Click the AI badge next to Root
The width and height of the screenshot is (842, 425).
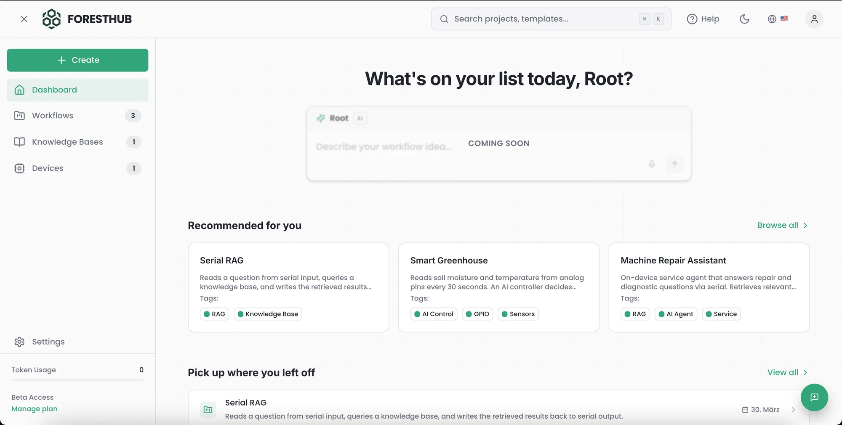point(360,118)
